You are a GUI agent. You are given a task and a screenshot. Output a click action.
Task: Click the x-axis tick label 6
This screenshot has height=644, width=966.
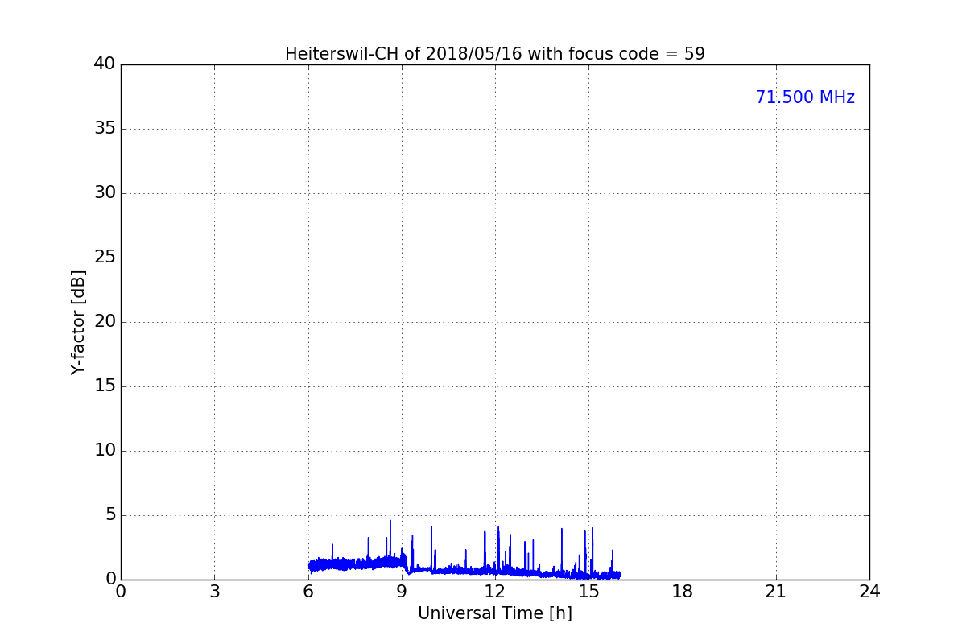point(308,592)
